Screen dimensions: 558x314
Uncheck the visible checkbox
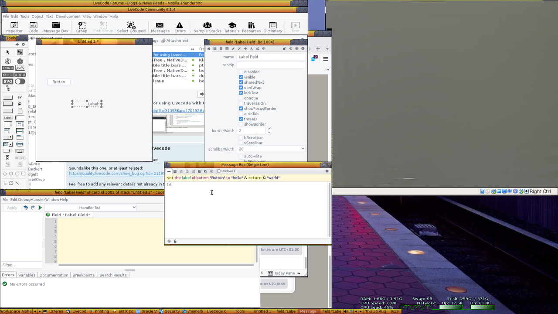pos(241,77)
